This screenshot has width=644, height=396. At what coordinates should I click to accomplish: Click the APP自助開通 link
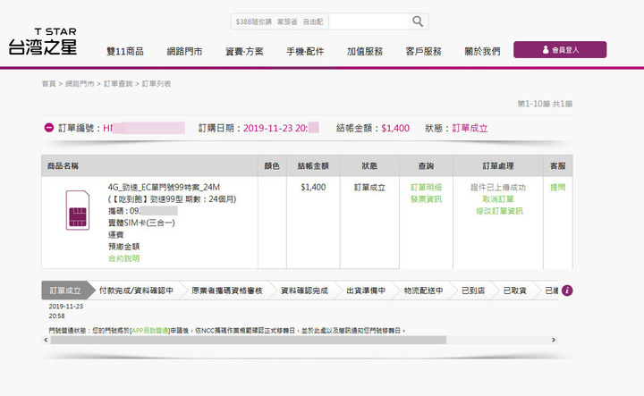tap(149, 331)
